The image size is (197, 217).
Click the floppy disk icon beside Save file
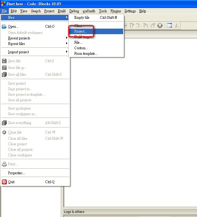4,61
